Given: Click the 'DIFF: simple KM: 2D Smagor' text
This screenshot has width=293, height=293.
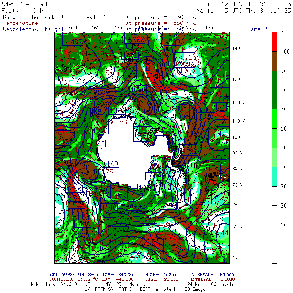Looking at the screenshot, I should (174, 289).
